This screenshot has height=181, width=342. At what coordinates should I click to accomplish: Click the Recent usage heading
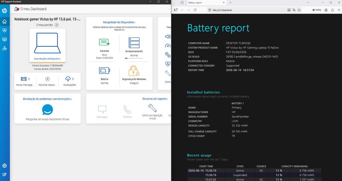pyautogui.click(x=199, y=155)
